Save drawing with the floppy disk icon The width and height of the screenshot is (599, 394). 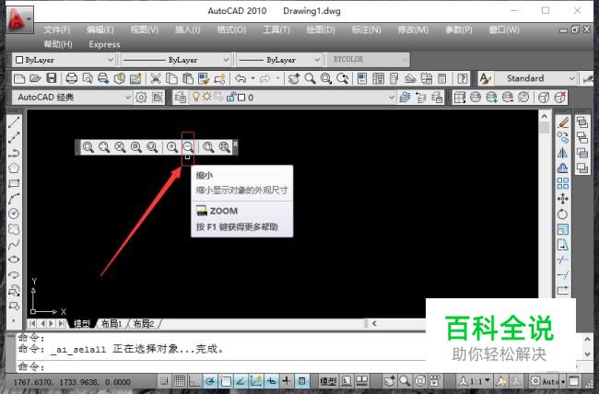point(52,78)
